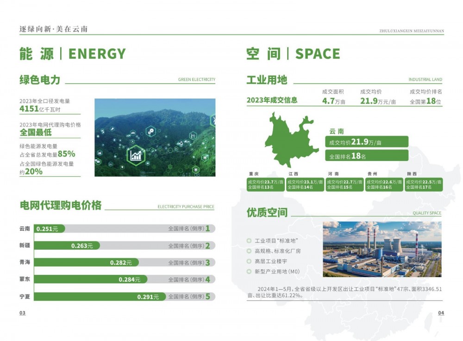Click the 能源 | ENERGY section title

pyautogui.click(x=73, y=54)
